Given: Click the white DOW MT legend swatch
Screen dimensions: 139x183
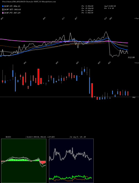Looking at the screenshot, I should coord(3,9).
